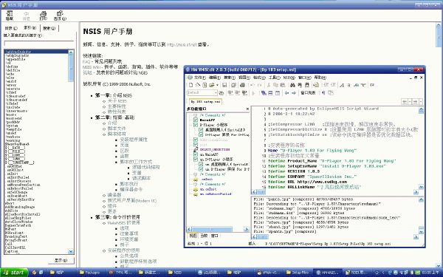Click the Replace icon in NIS Edit toolbar
The image size is (443, 277).
click(307, 85)
